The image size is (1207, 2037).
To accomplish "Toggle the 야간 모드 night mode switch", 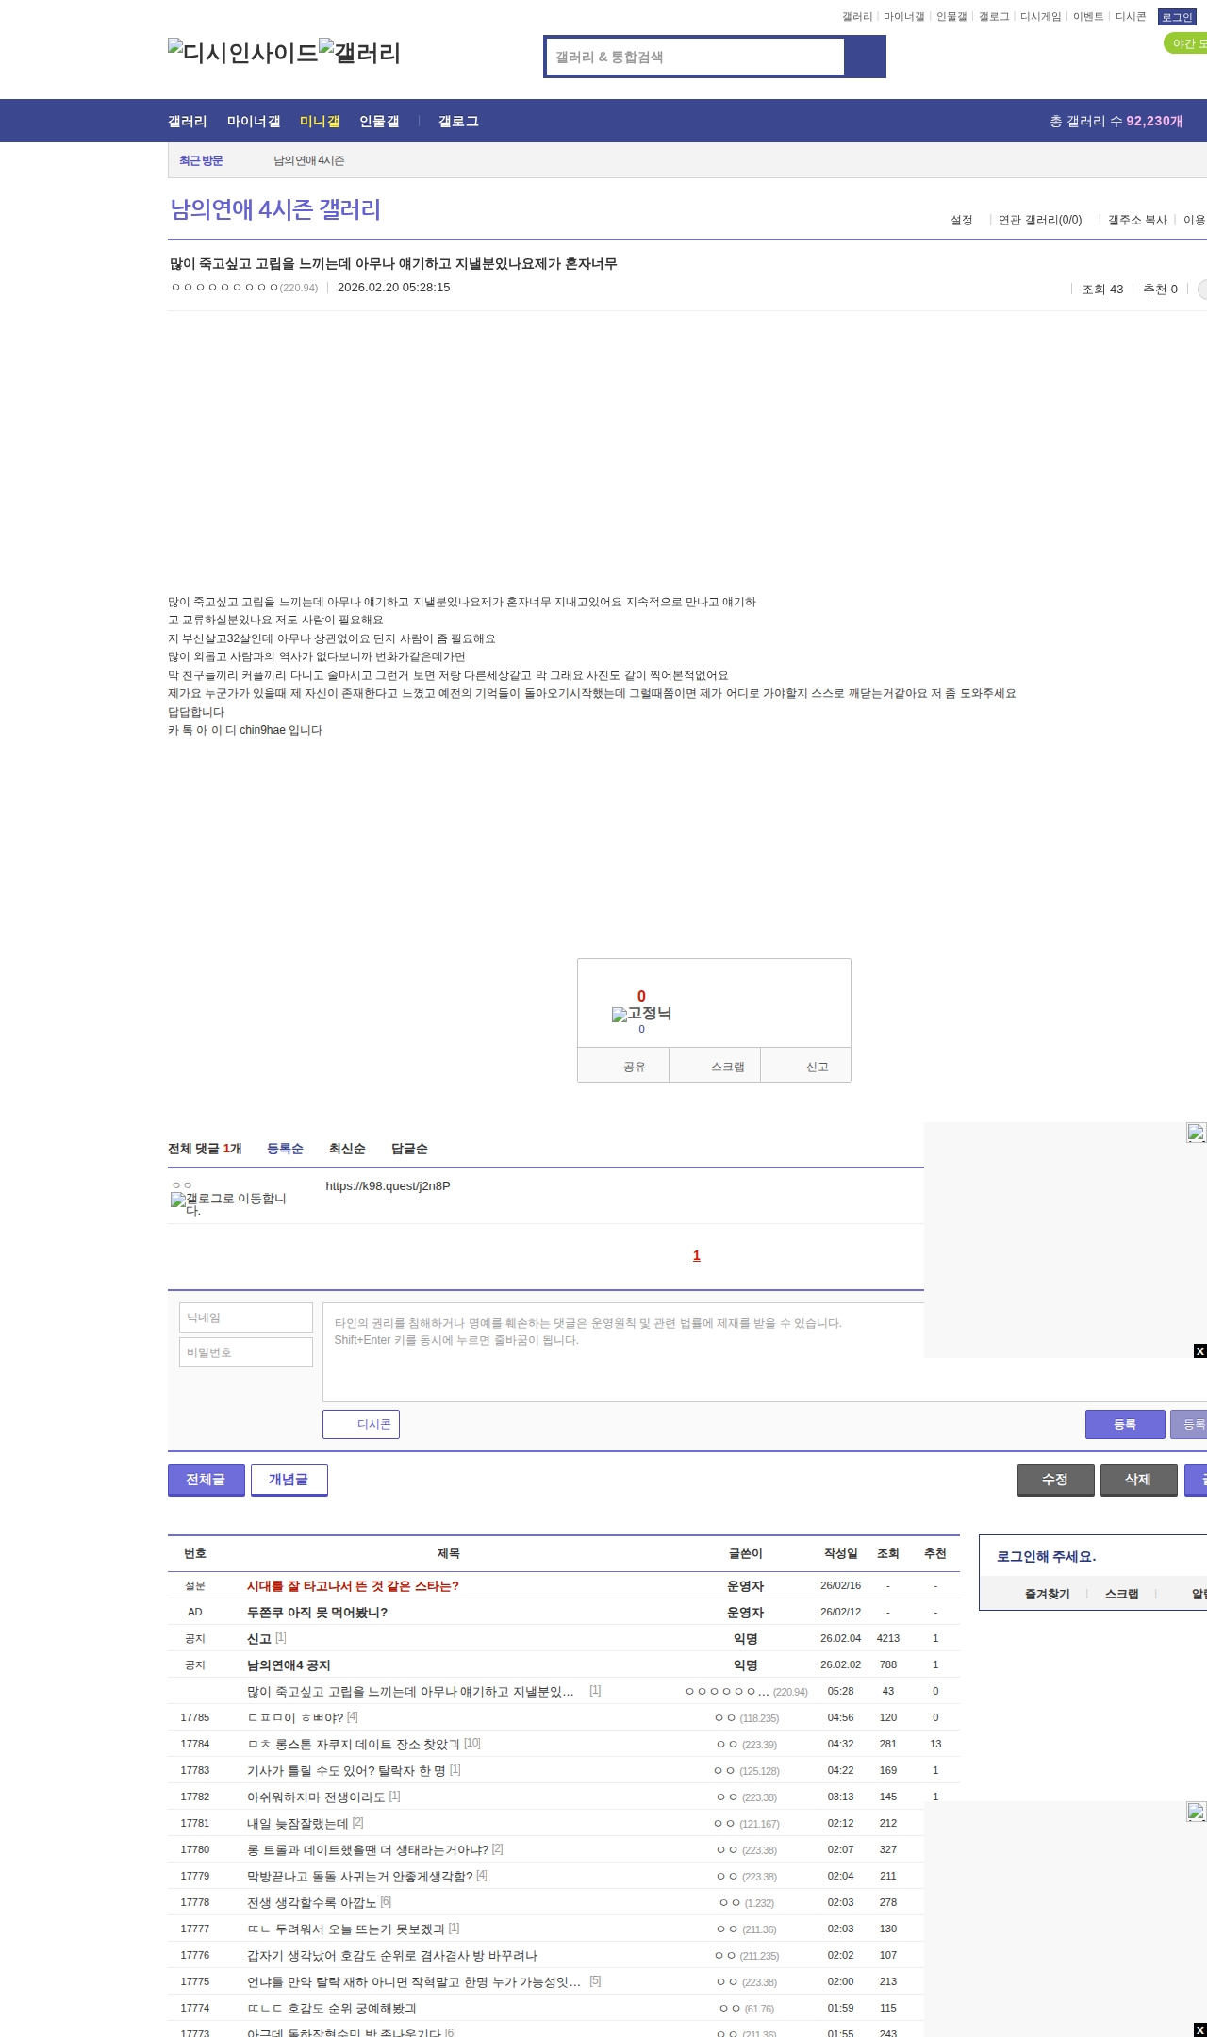I will click(x=1186, y=43).
